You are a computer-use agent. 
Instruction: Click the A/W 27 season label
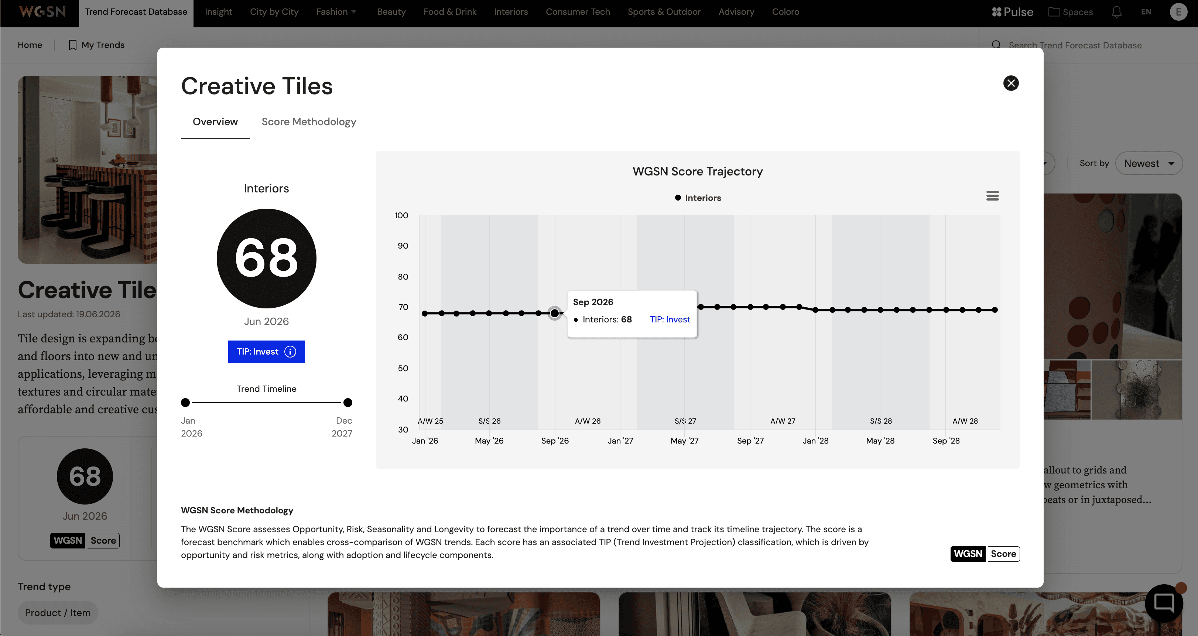[x=783, y=421]
